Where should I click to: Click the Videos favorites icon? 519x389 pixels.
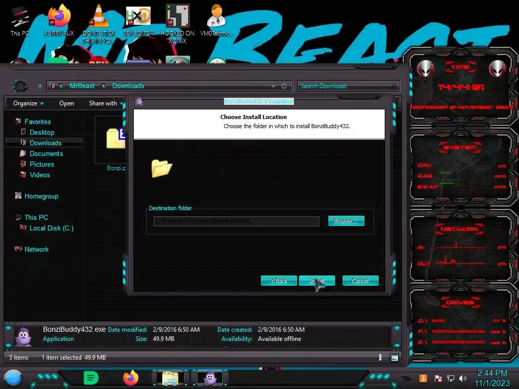point(23,174)
